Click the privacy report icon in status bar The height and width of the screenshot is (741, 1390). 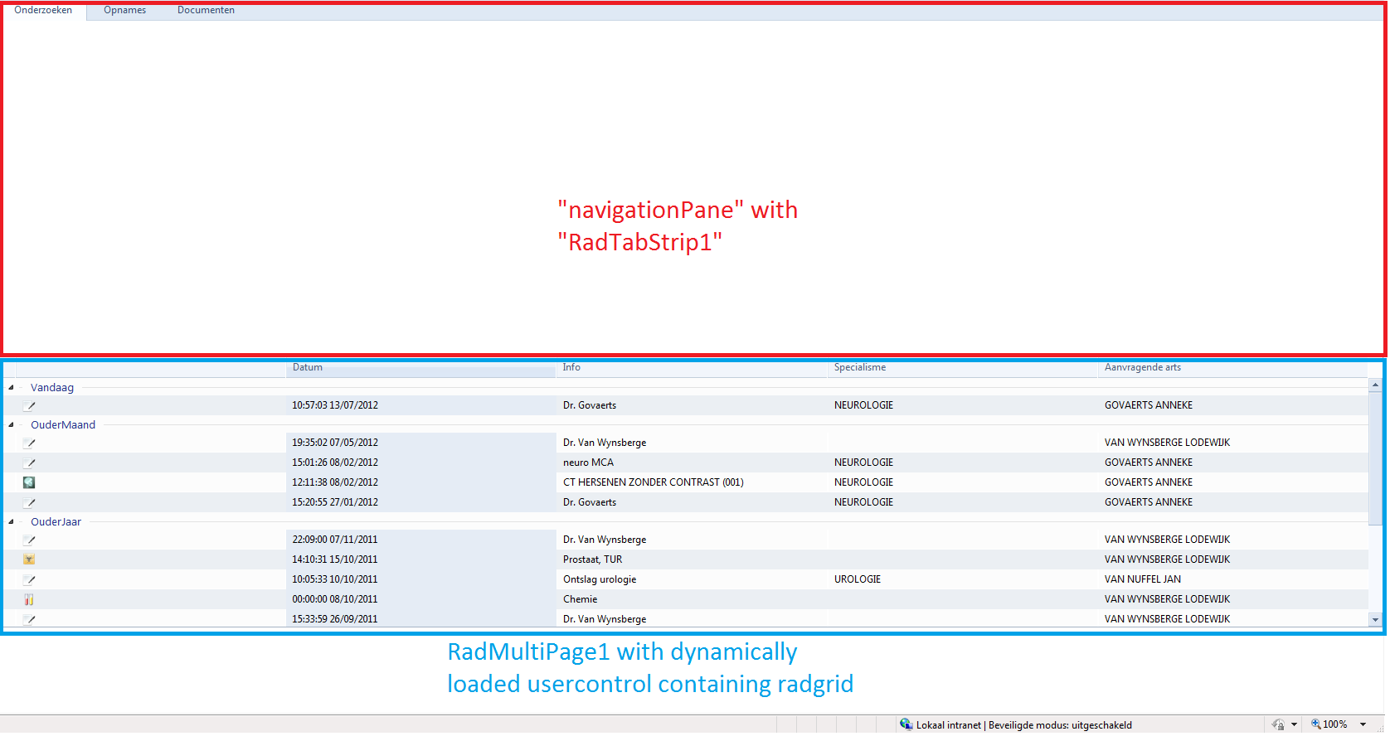[1278, 724]
